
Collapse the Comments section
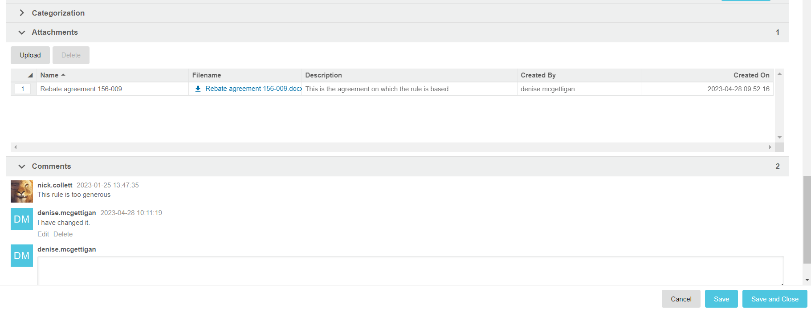(22, 167)
